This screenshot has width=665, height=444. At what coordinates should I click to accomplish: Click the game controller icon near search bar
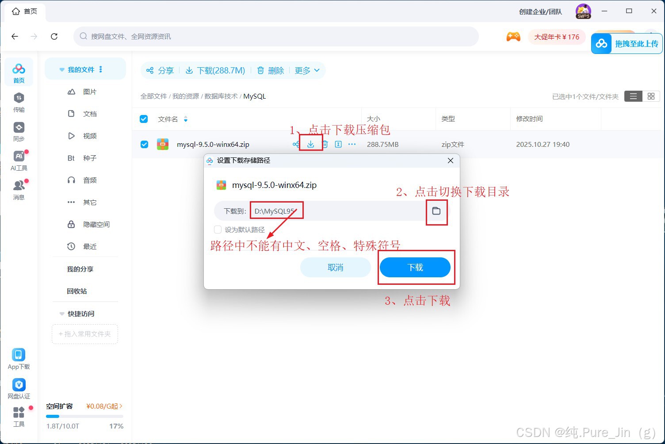point(513,37)
